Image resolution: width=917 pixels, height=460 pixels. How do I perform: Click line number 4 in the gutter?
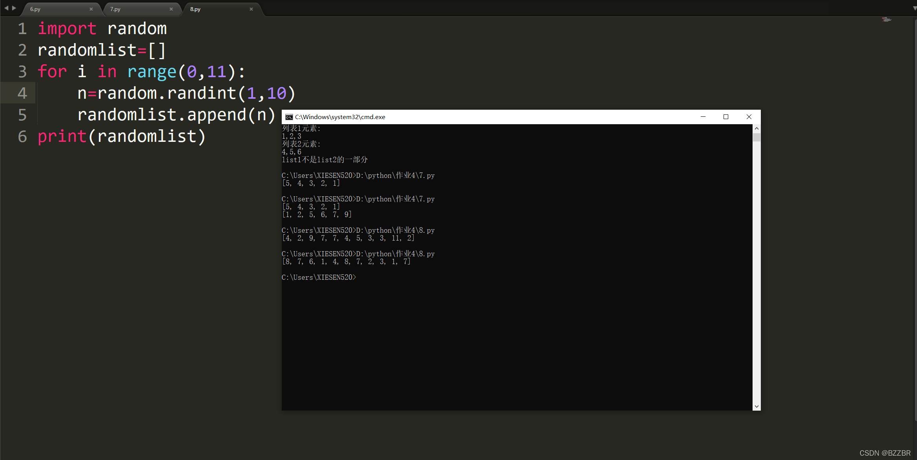(22, 93)
